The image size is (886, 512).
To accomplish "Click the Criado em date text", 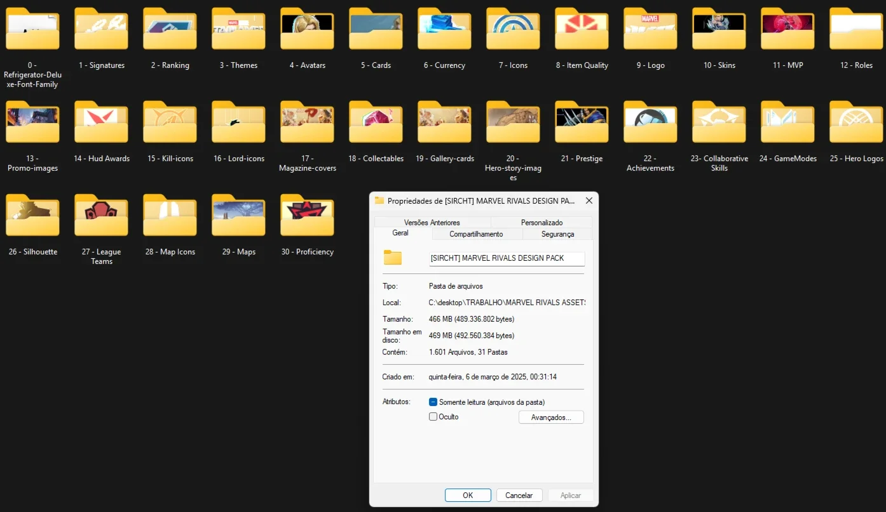I will tap(493, 377).
